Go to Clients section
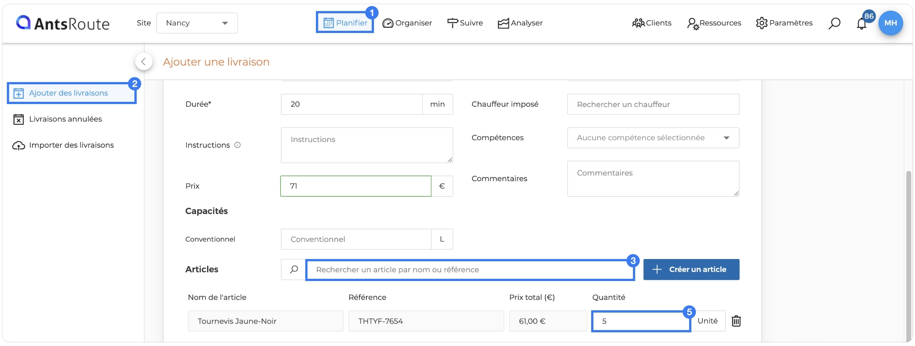The image size is (915, 346). coord(652,23)
